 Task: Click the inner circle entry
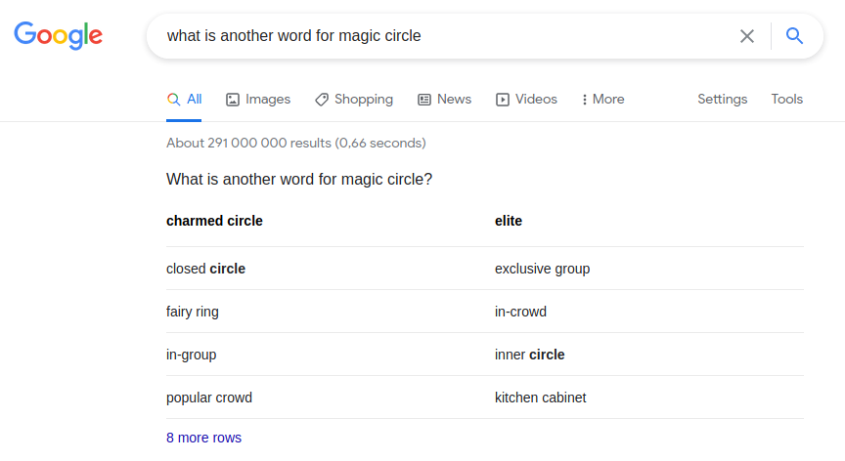[x=530, y=356]
